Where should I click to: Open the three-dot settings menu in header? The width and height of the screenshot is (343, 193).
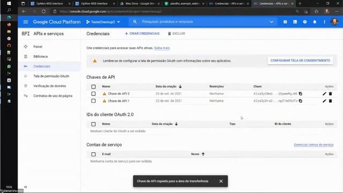(x=324, y=22)
